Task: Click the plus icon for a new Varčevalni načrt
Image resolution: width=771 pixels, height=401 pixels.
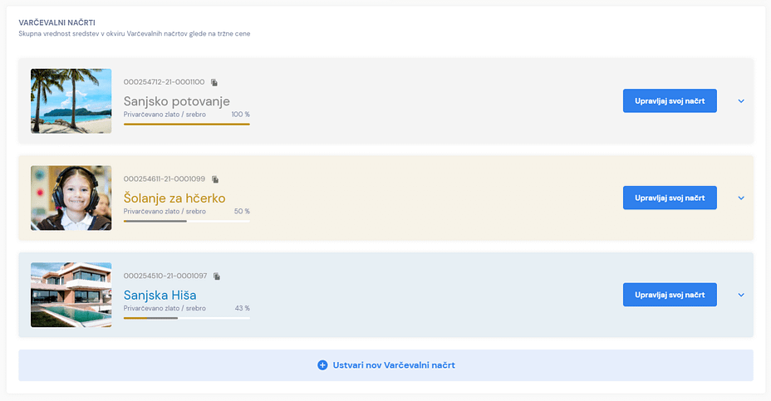Action: tap(322, 365)
